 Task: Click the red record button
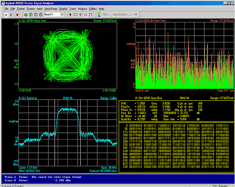pyautogui.click(x=17, y=15)
